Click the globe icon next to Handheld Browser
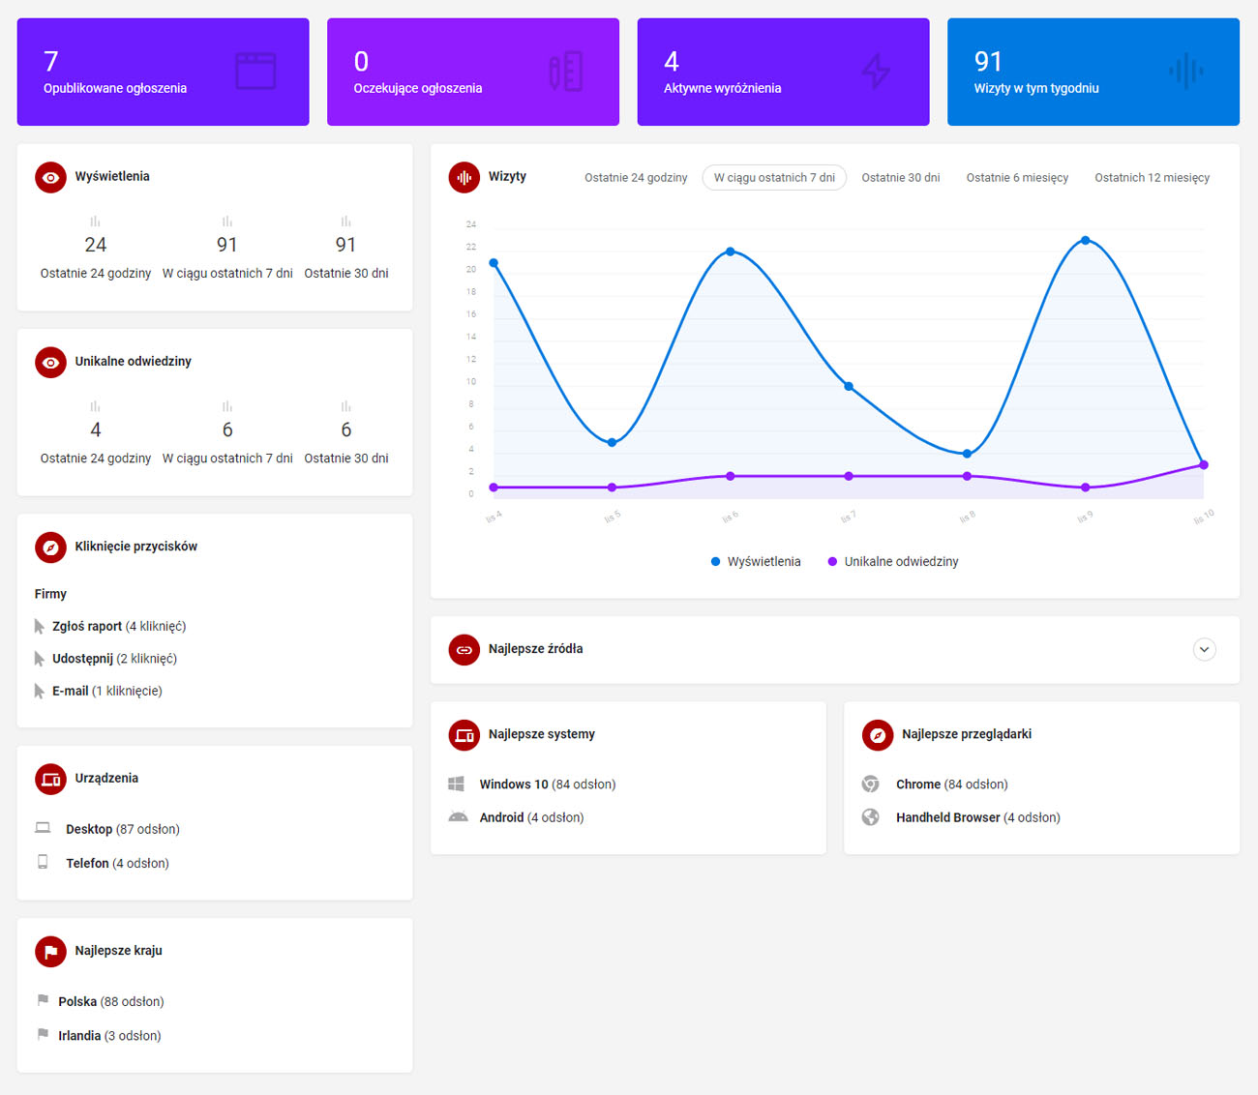1258x1095 pixels. pyautogui.click(x=871, y=817)
